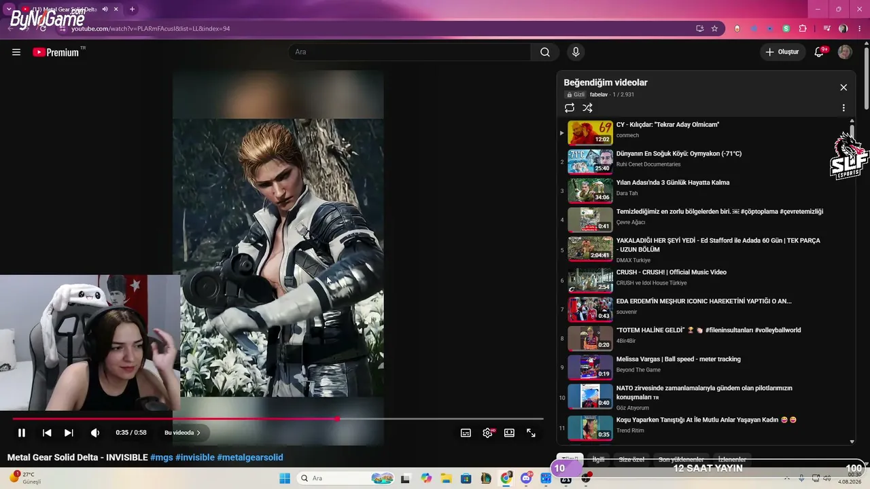
Task: Open the account avatar menu
Action: (x=845, y=52)
